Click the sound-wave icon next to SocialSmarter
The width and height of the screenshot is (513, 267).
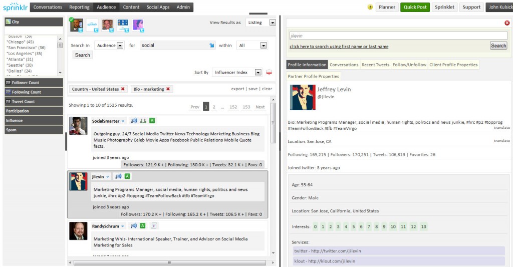coord(134,121)
